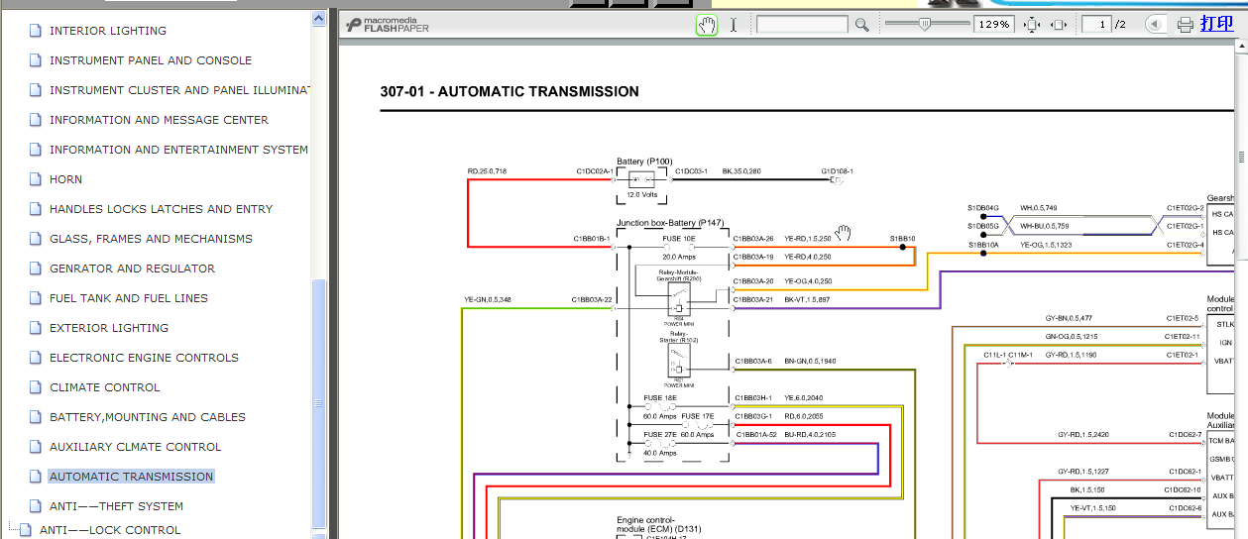Click the 打印 print link
This screenshot has height=539, width=1248.
(1217, 24)
